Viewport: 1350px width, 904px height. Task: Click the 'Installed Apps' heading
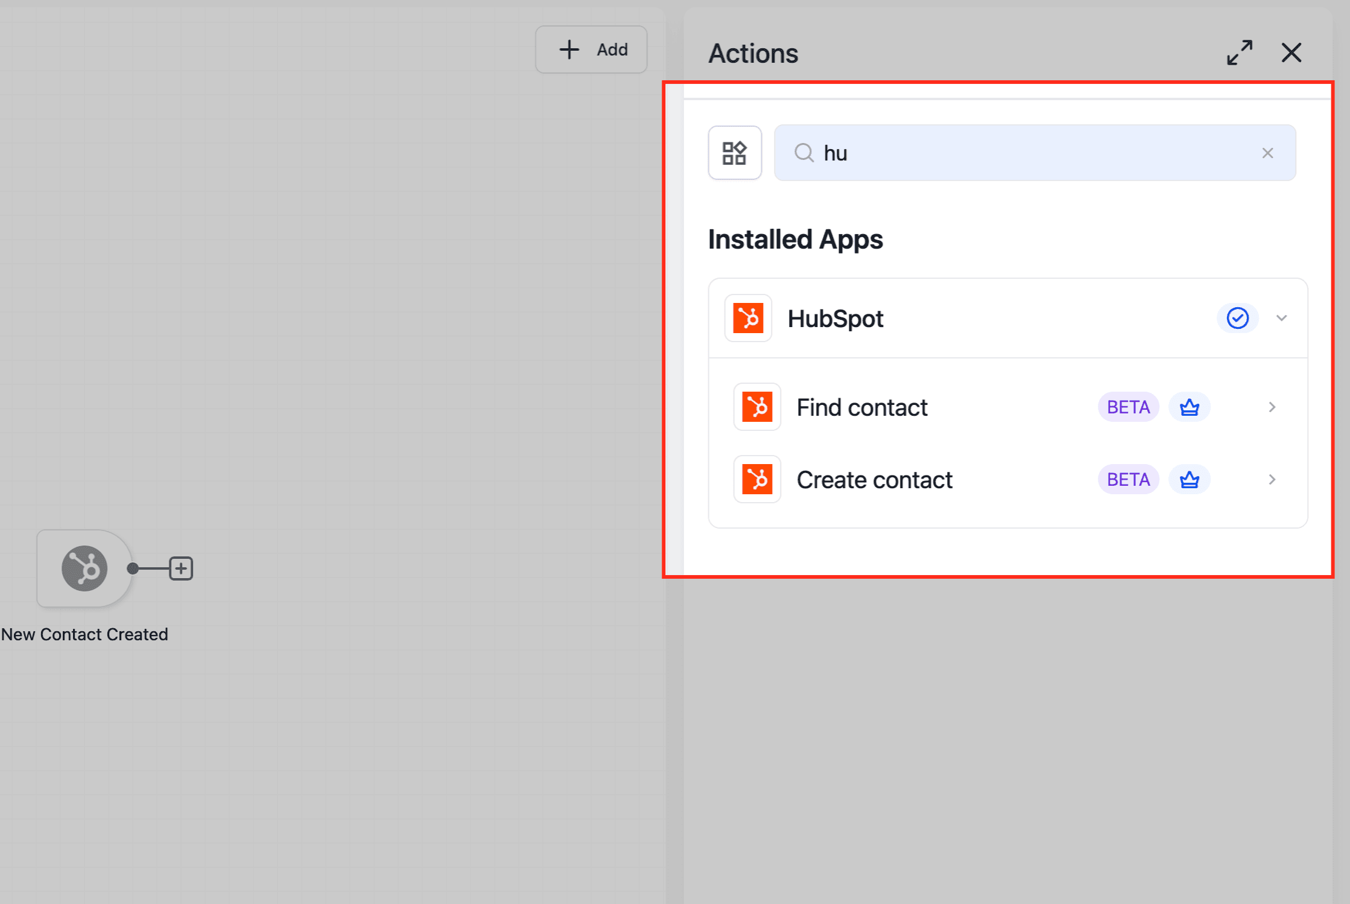click(x=796, y=240)
